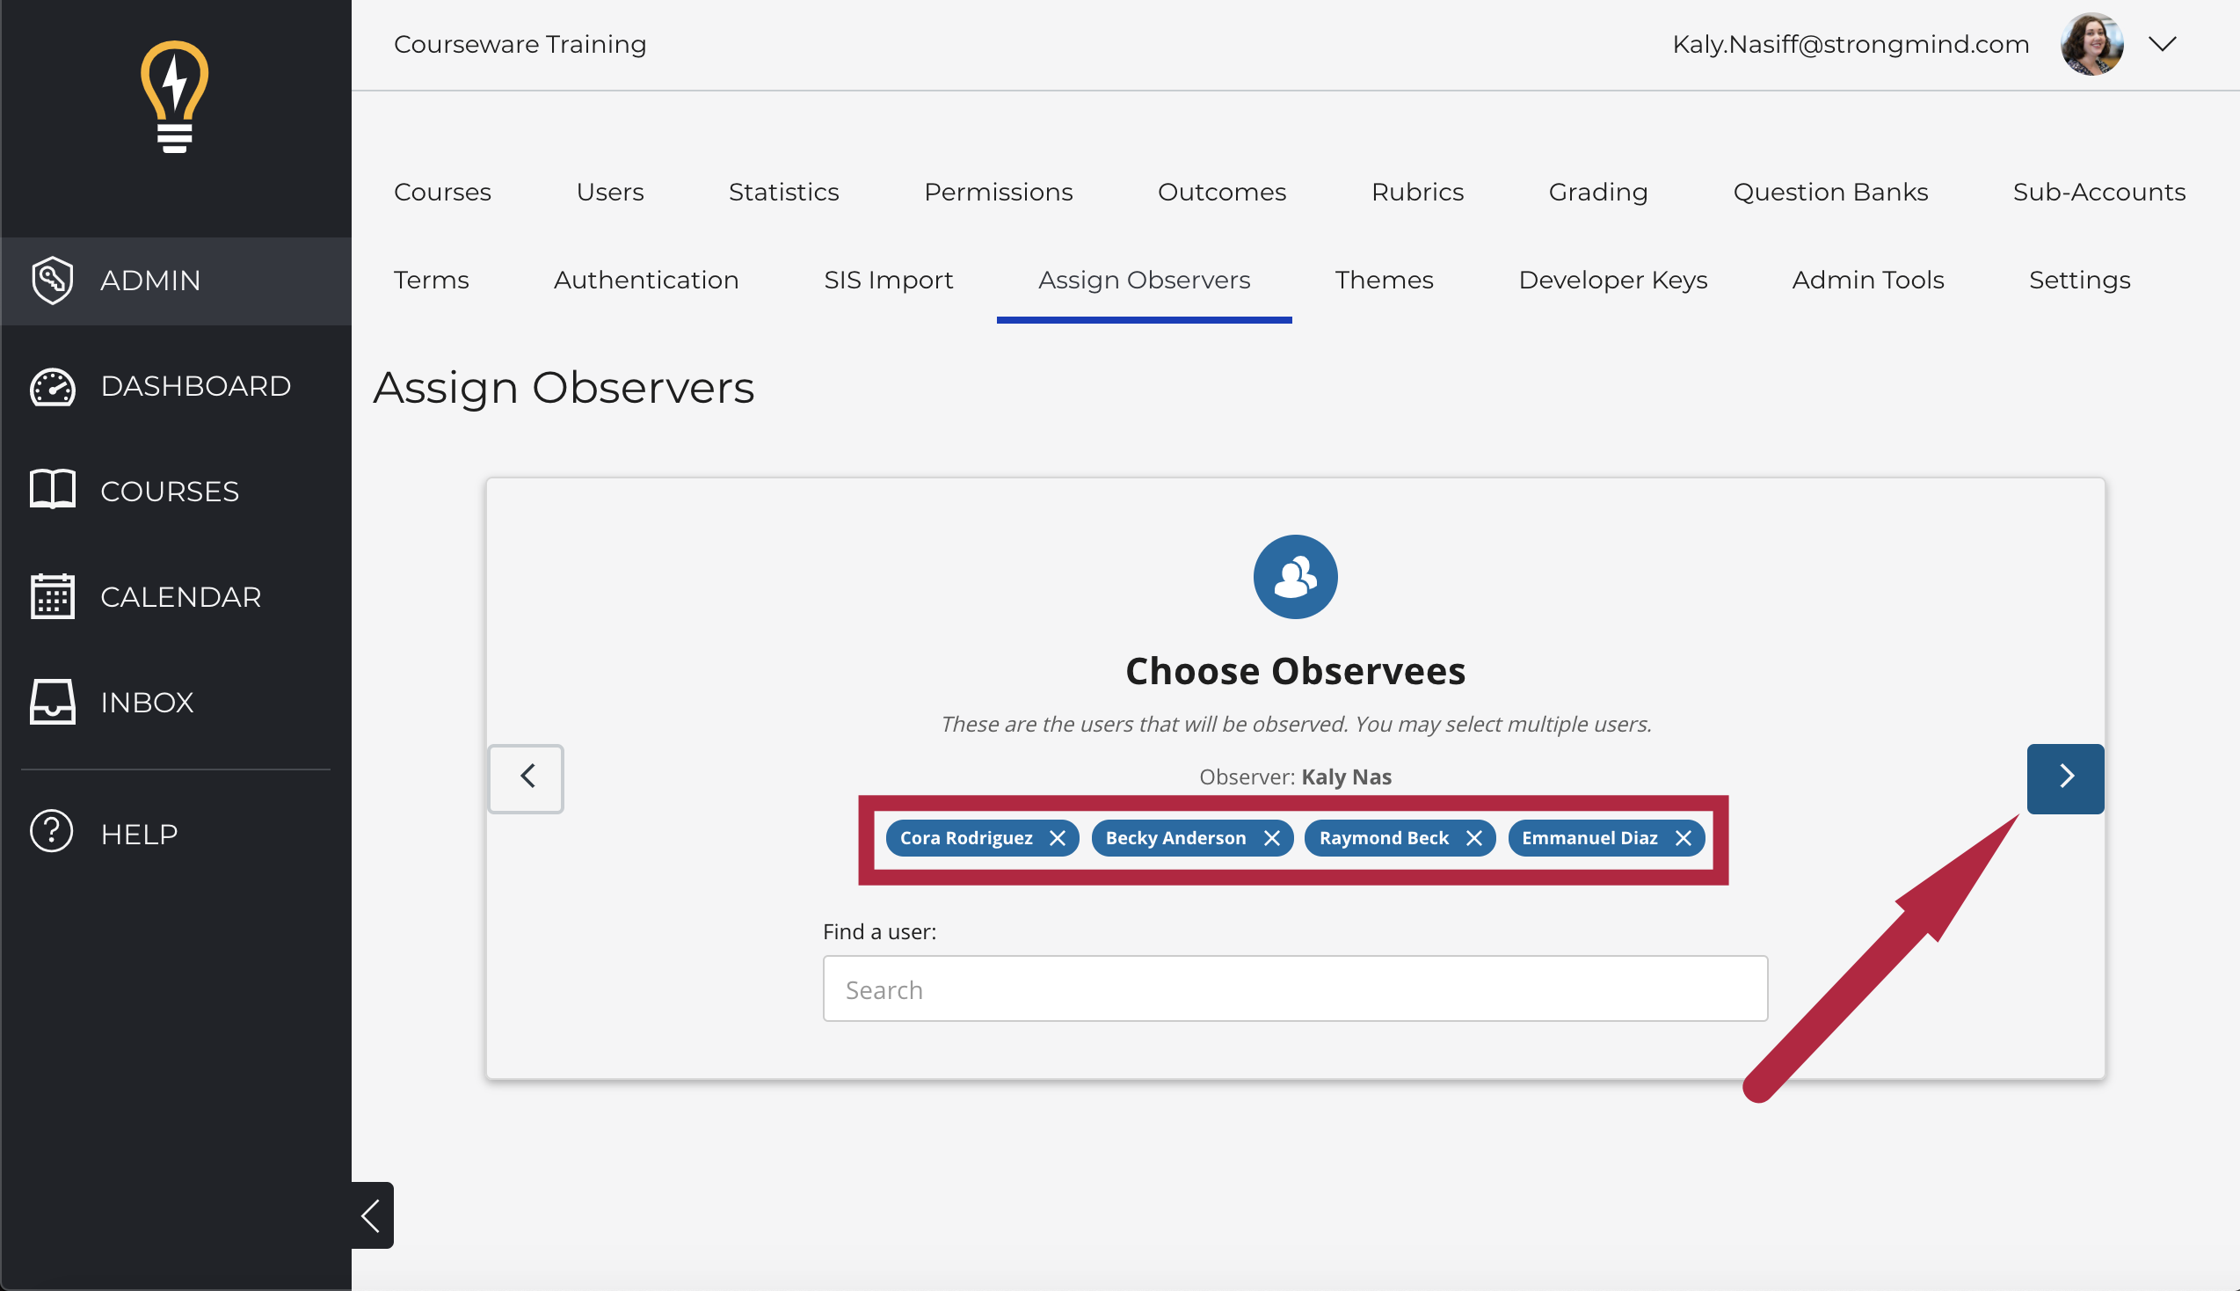Click the StrongMind lightbulb logo
The width and height of the screenshot is (2240, 1291).
pos(175,97)
